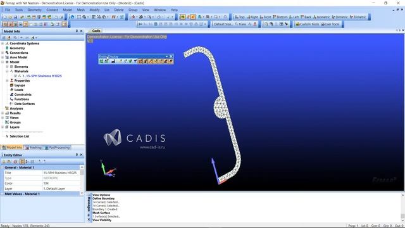Image resolution: width=405 pixels, height=228 pixels.
Task: Switch to the Top view
Action: click(x=239, y=17)
